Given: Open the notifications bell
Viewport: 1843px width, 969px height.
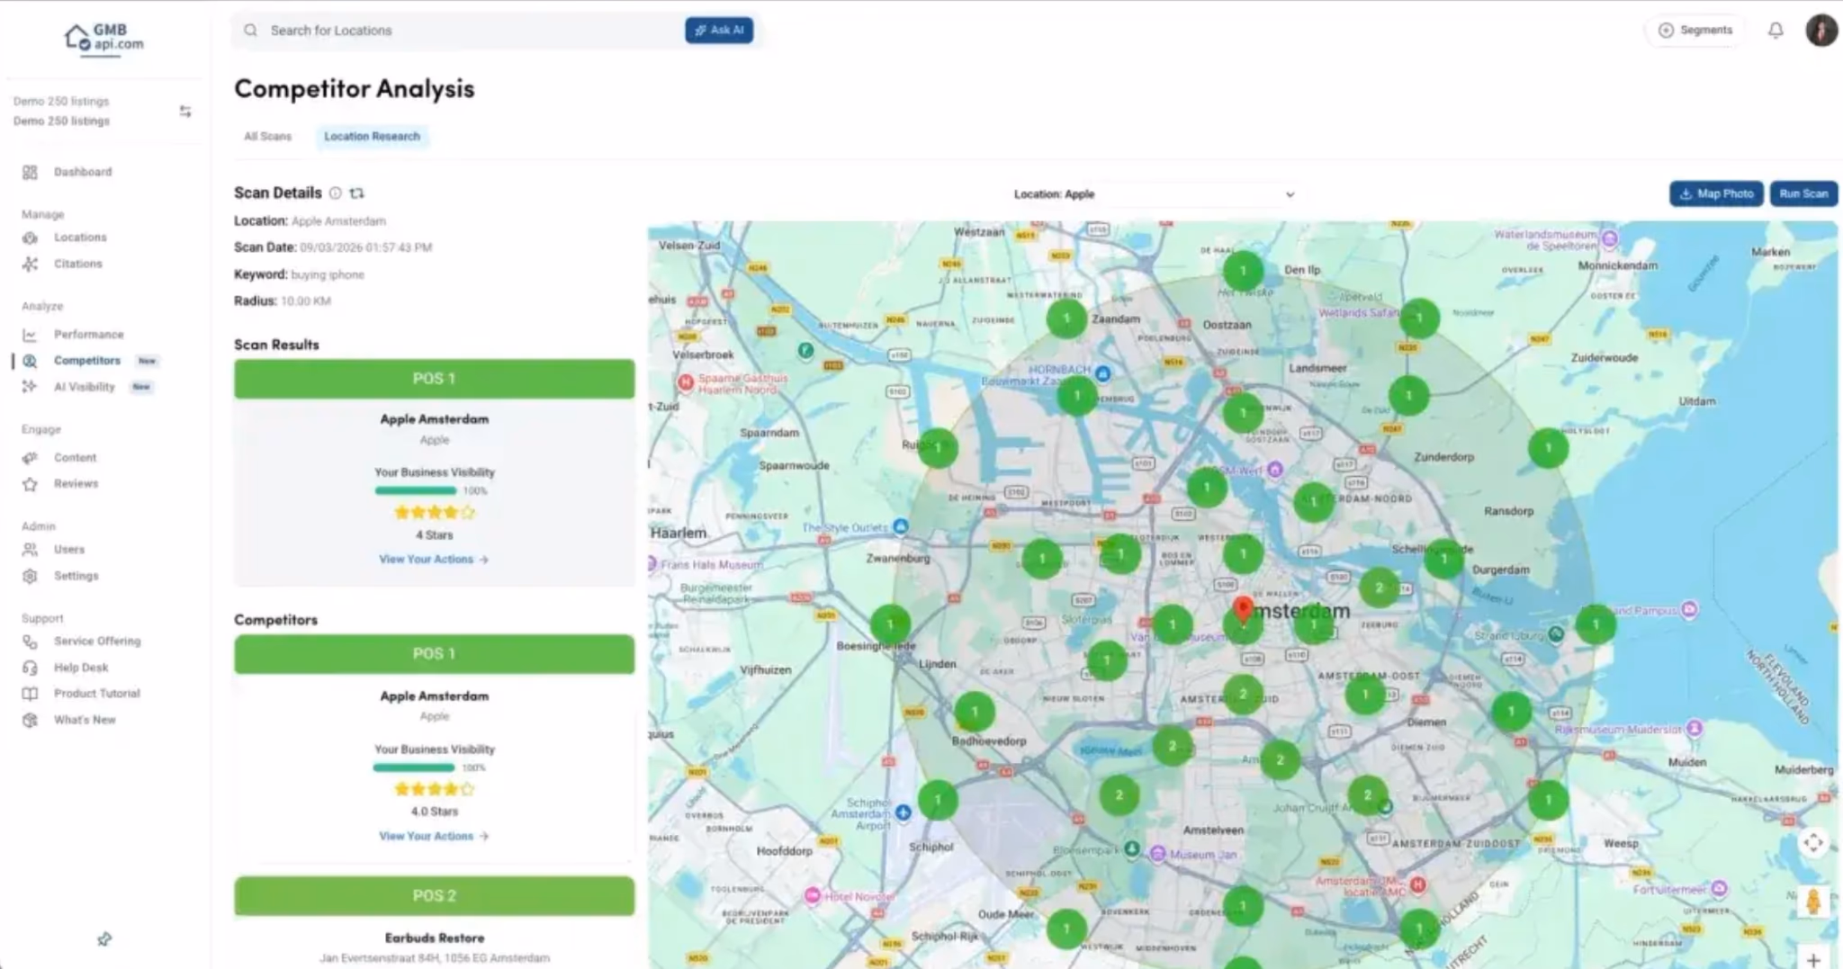Looking at the screenshot, I should tap(1776, 31).
